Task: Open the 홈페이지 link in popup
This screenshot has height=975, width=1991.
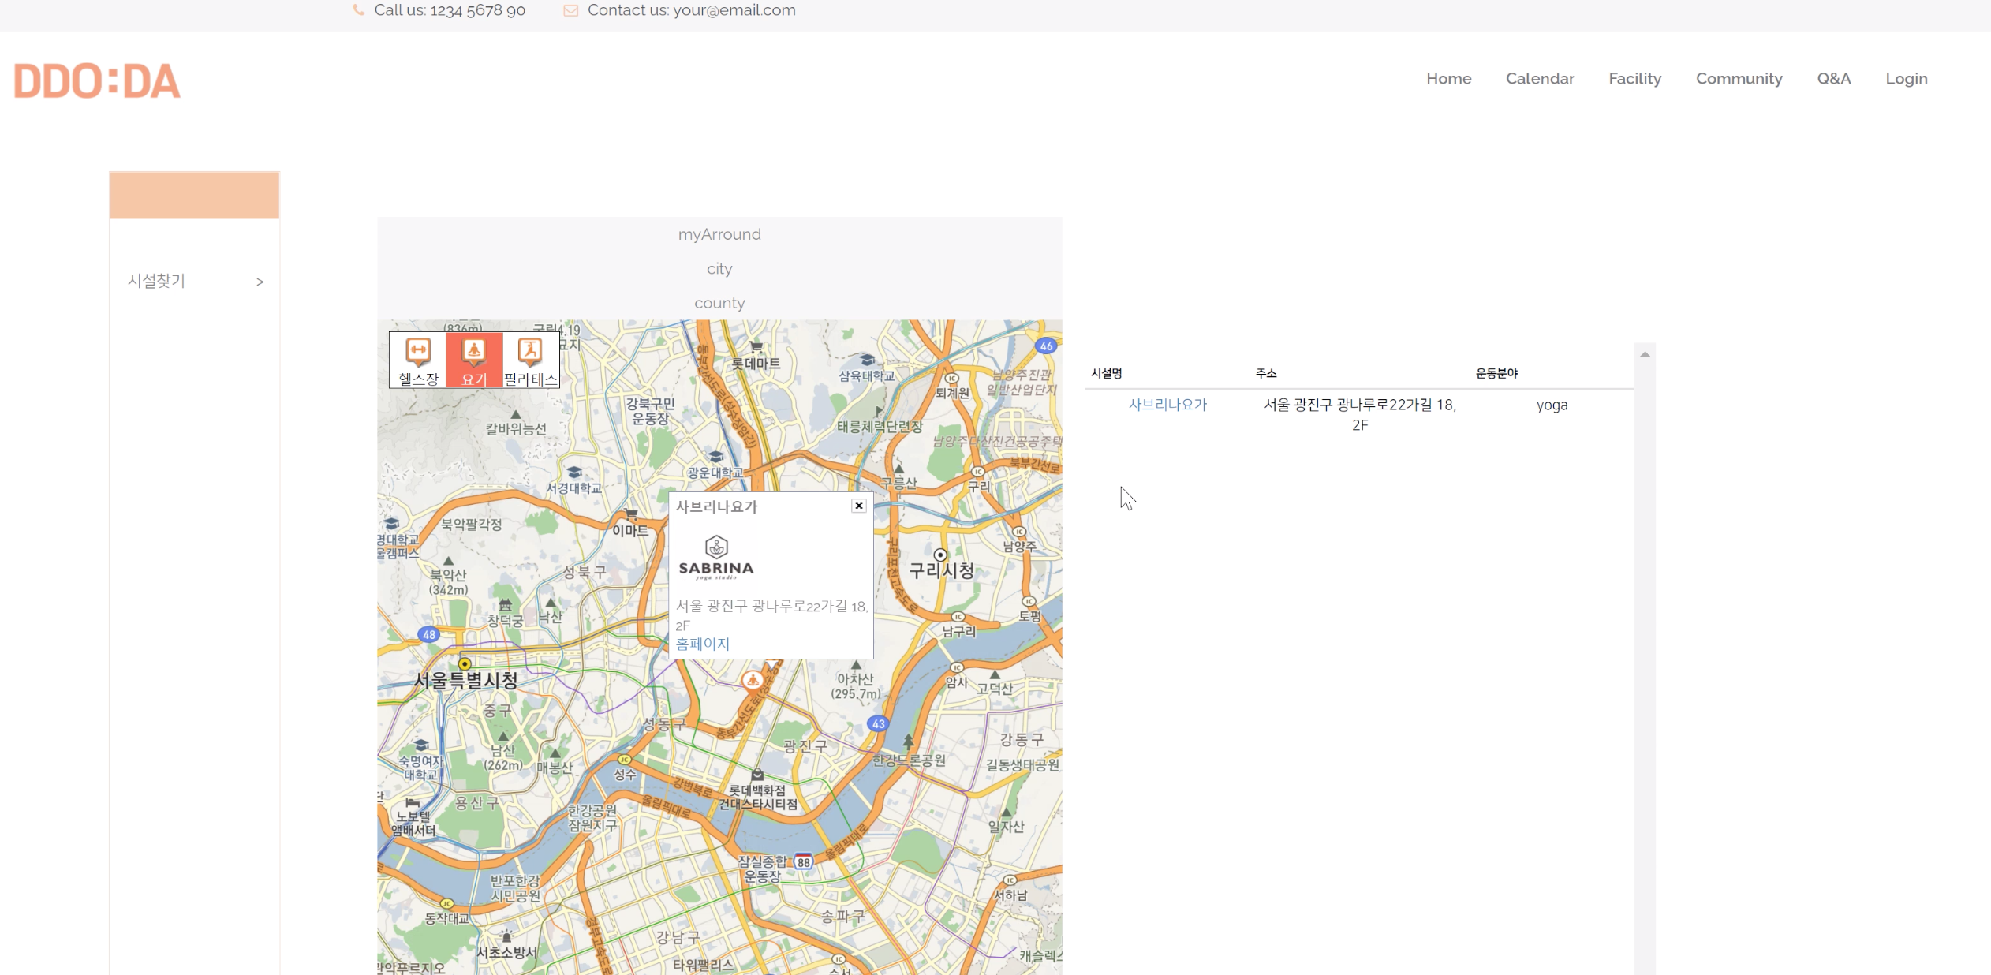Action: coord(702,644)
